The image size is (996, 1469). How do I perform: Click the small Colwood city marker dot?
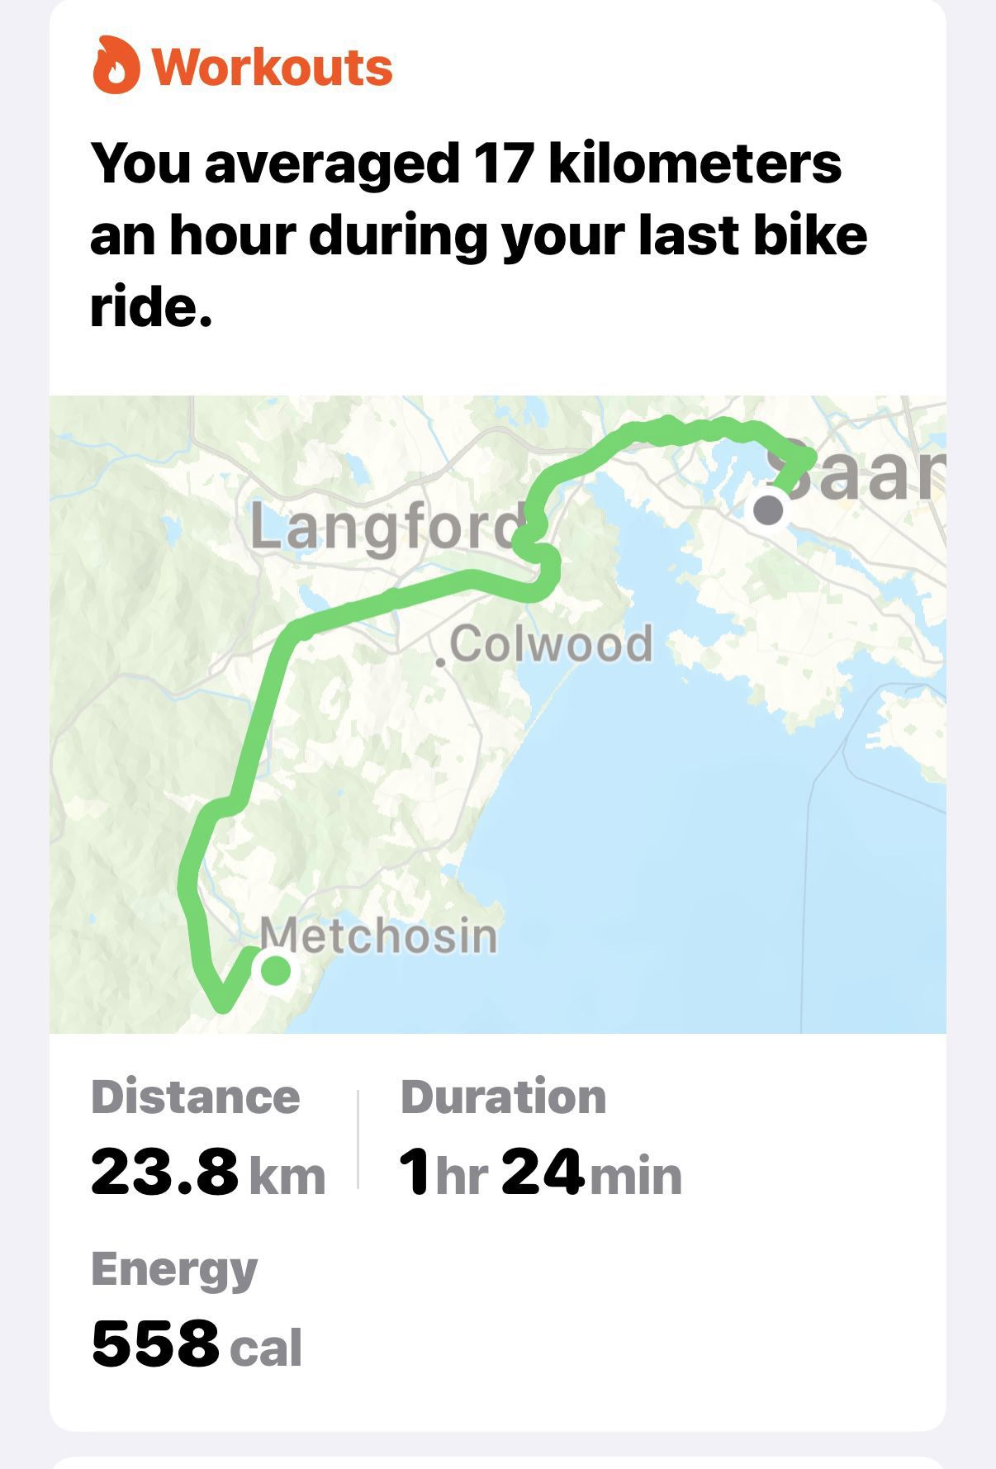click(442, 661)
